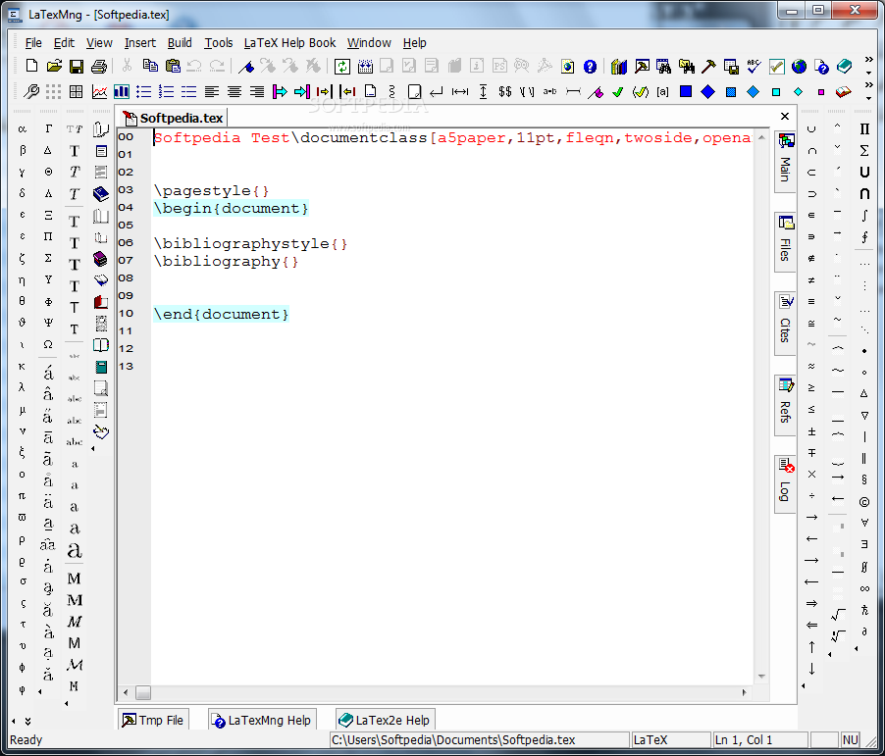The image size is (885, 756).
Task: Insert Greek letter alpha
Action: (22, 129)
